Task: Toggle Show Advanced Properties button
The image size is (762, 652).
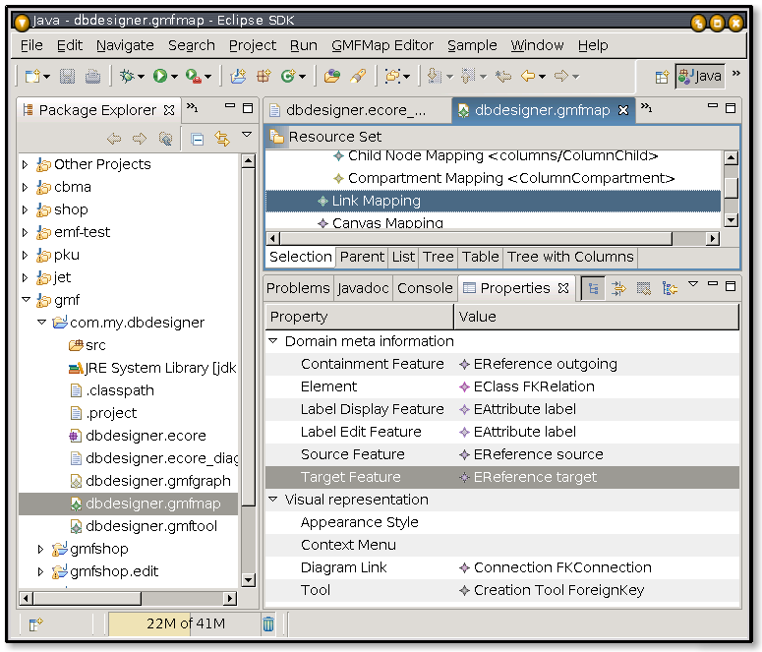Action: [618, 288]
